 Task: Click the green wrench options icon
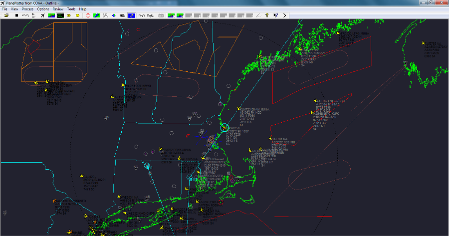(97, 15)
